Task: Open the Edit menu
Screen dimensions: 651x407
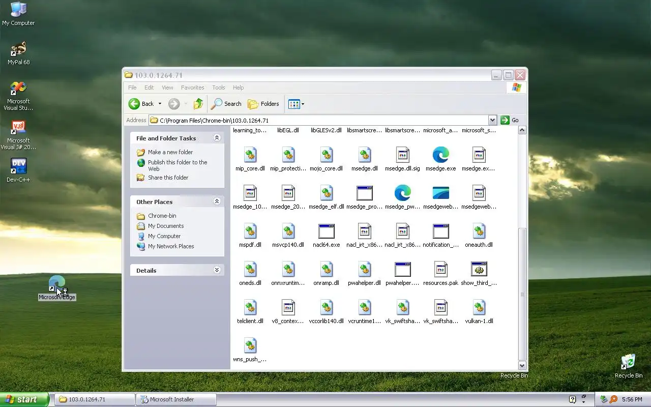Action: [149, 88]
